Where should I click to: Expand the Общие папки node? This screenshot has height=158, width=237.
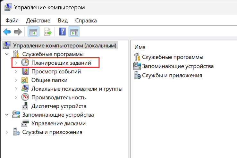point(16,80)
